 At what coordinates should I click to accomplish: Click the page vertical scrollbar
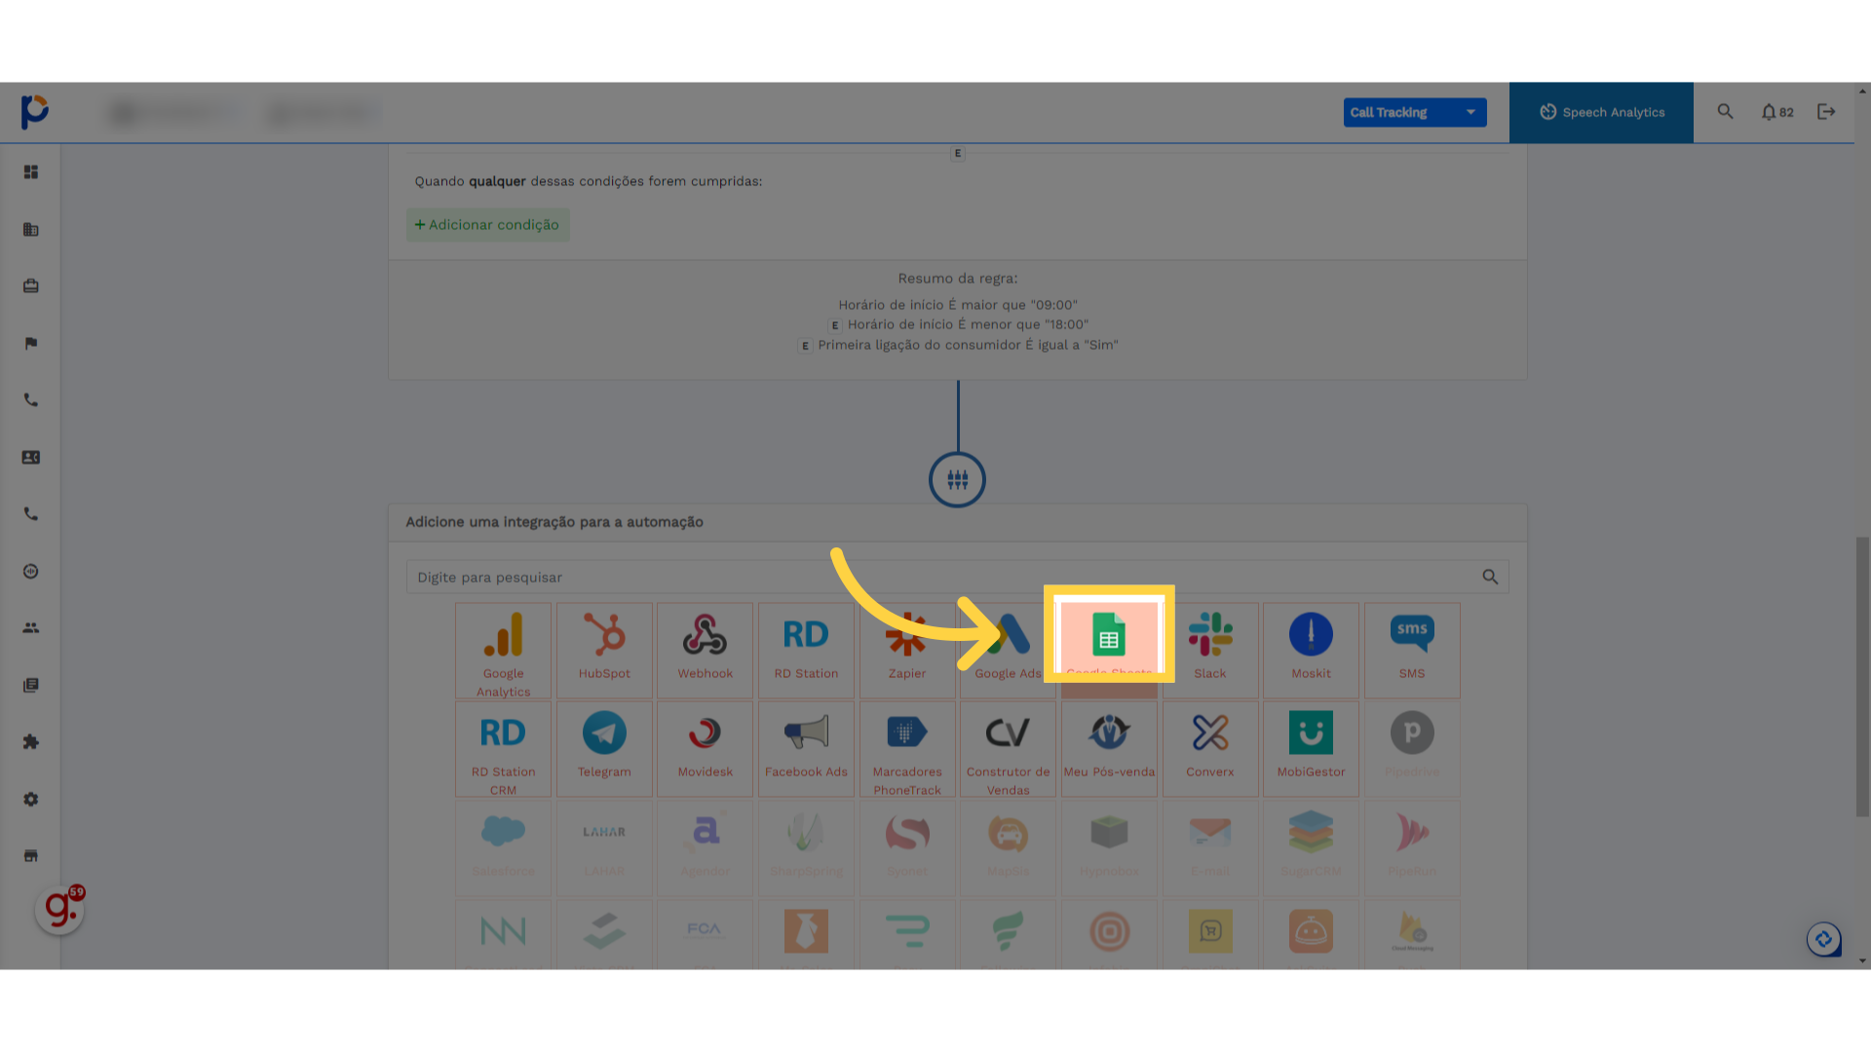pos(1862,676)
